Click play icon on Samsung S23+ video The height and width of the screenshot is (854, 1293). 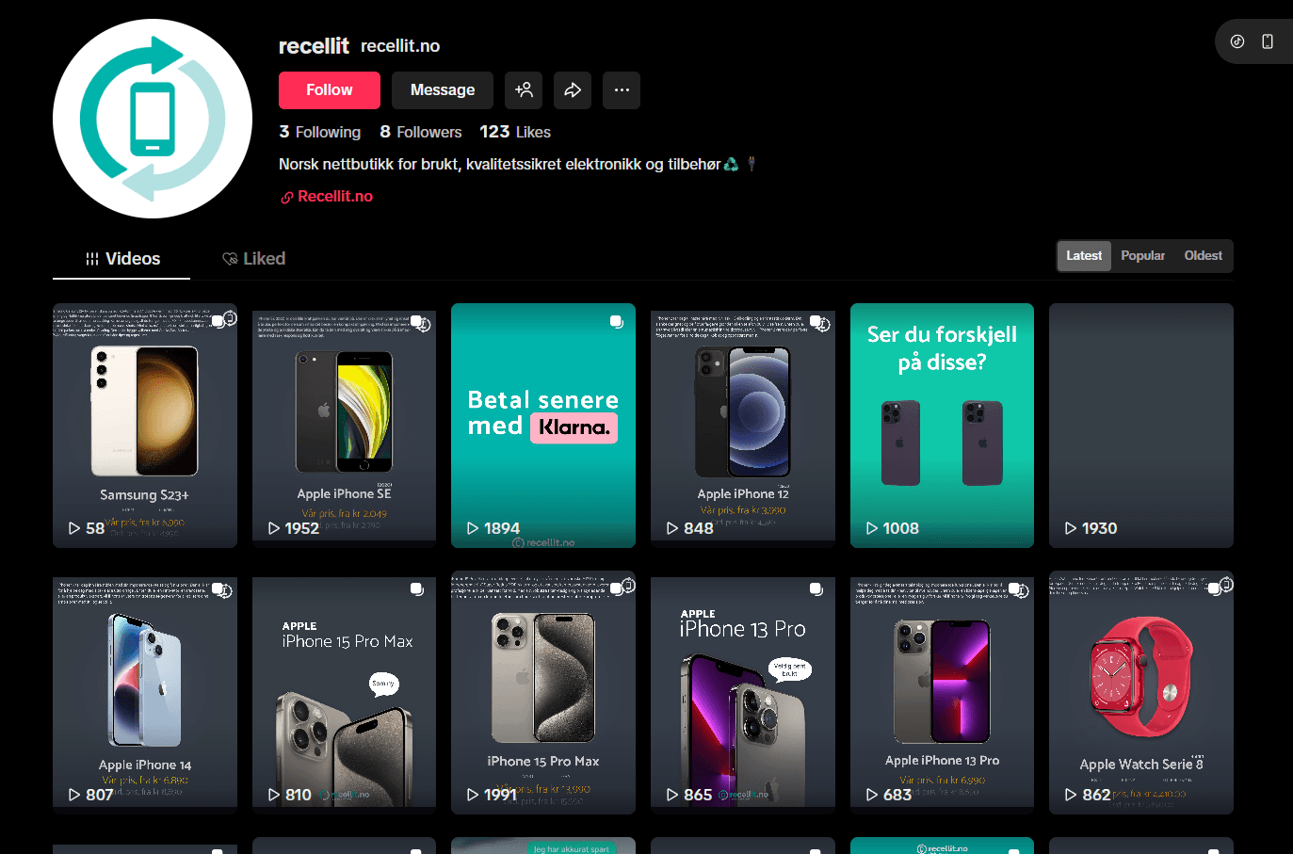tap(74, 528)
